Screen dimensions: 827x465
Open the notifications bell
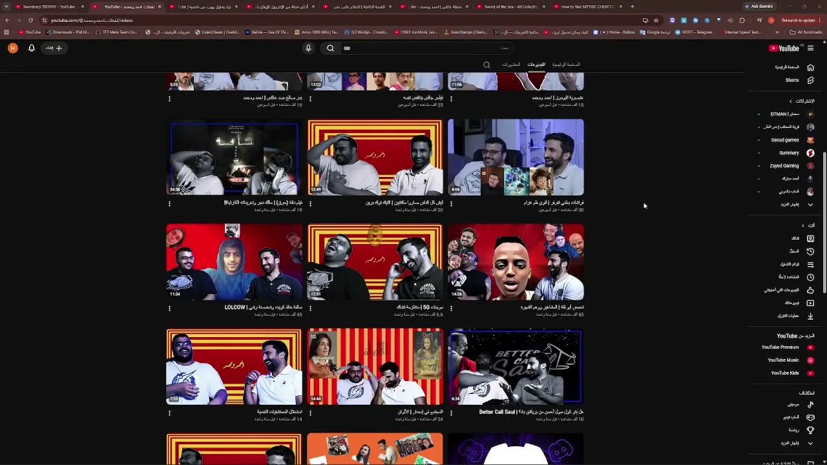click(31, 48)
